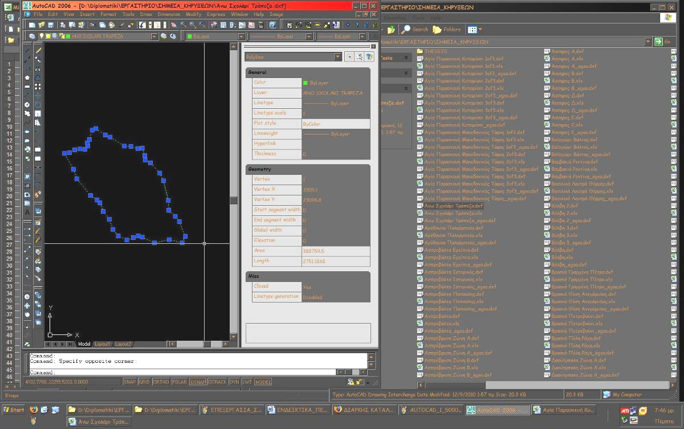Select the Move tool in Modify toolbar
684x429 pixels.
[38, 96]
